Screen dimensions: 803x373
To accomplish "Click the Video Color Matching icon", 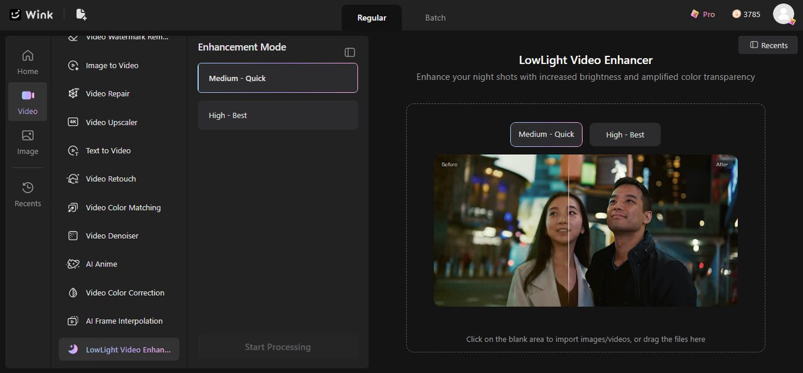I will click(73, 208).
